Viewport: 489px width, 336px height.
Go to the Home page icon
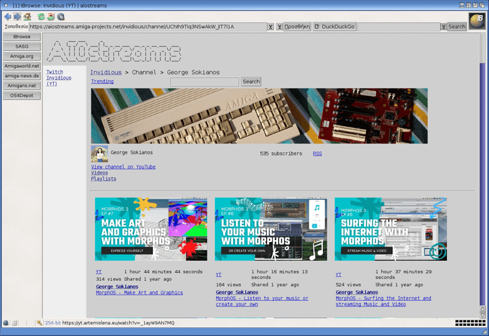(27, 17)
